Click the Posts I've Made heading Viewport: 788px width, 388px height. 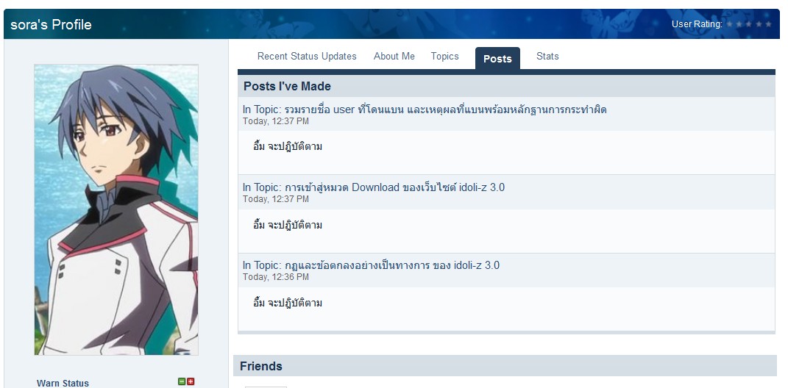(288, 86)
